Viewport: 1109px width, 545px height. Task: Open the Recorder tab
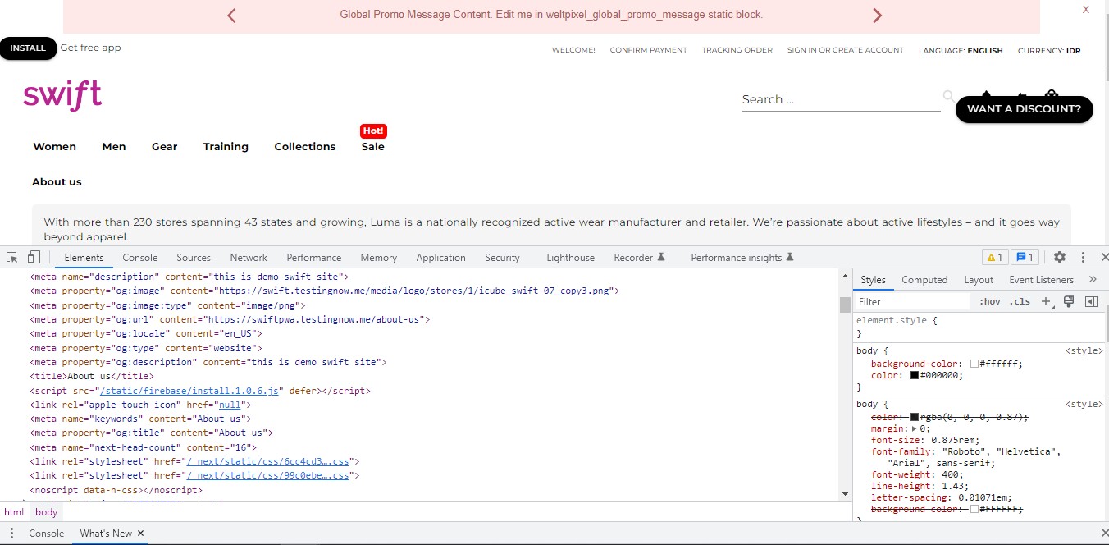tap(640, 257)
